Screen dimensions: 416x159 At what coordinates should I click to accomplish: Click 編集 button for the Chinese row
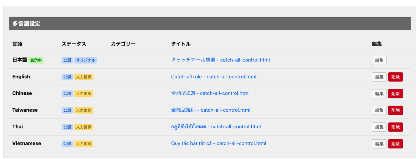pos(379,93)
